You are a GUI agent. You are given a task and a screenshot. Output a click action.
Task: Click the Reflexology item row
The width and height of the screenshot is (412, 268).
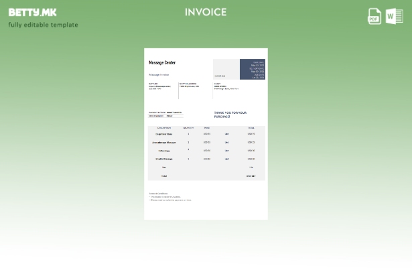click(206, 151)
